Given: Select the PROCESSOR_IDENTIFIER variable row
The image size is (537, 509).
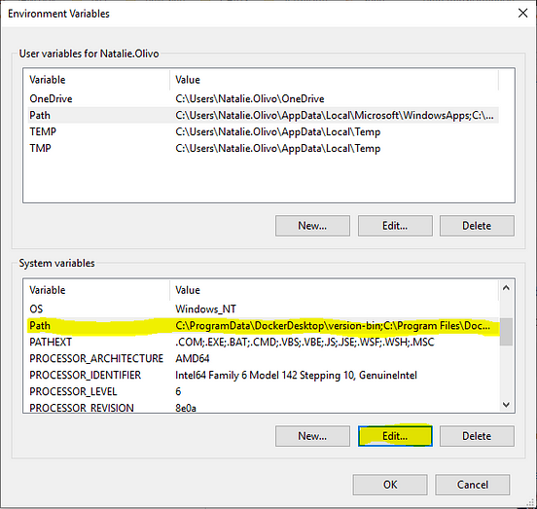Looking at the screenshot, I should point(263,375).
